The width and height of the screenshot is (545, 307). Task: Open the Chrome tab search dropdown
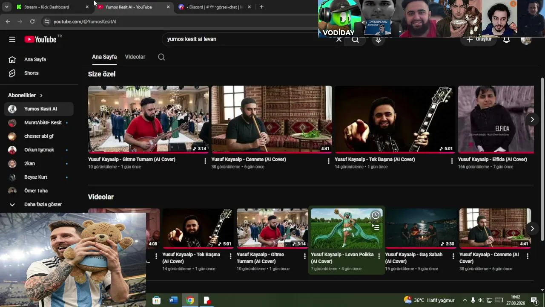(7, 7)
